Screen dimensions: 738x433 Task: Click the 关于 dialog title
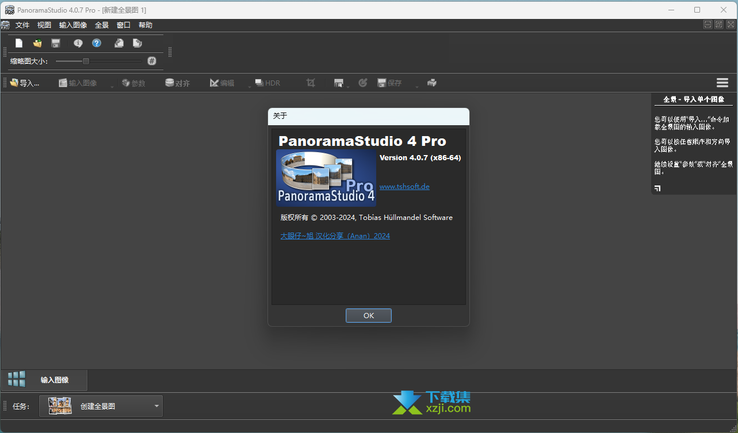pyautogui.click(x=280, y=116)
